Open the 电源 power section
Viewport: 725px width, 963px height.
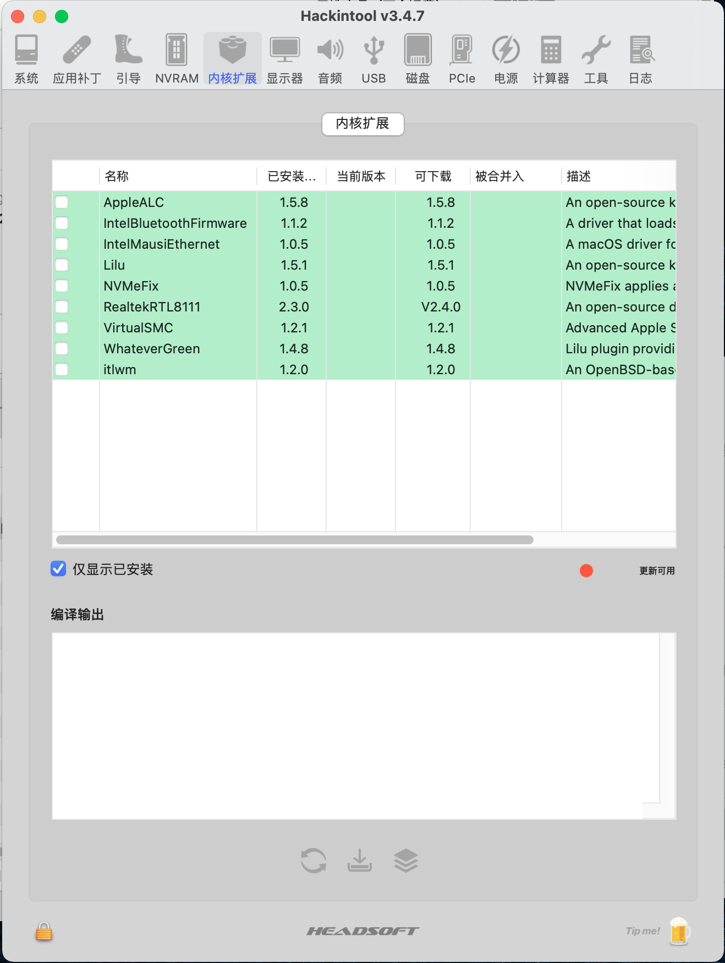tap(506, 59)
